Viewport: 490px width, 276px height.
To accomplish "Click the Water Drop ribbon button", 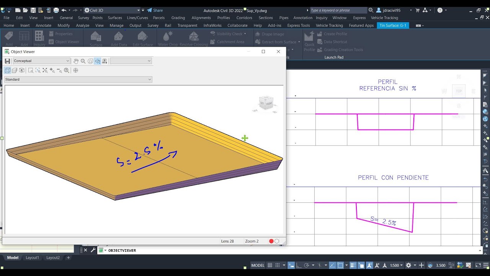I will [x=168, y=39].
